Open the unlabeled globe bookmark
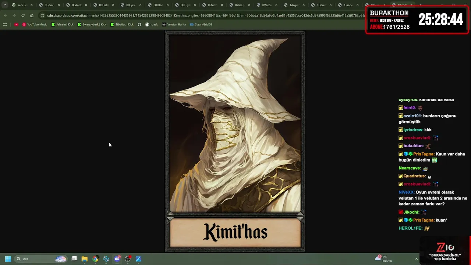The width and height of the screenshot is (471, 265). pos(139,24)
